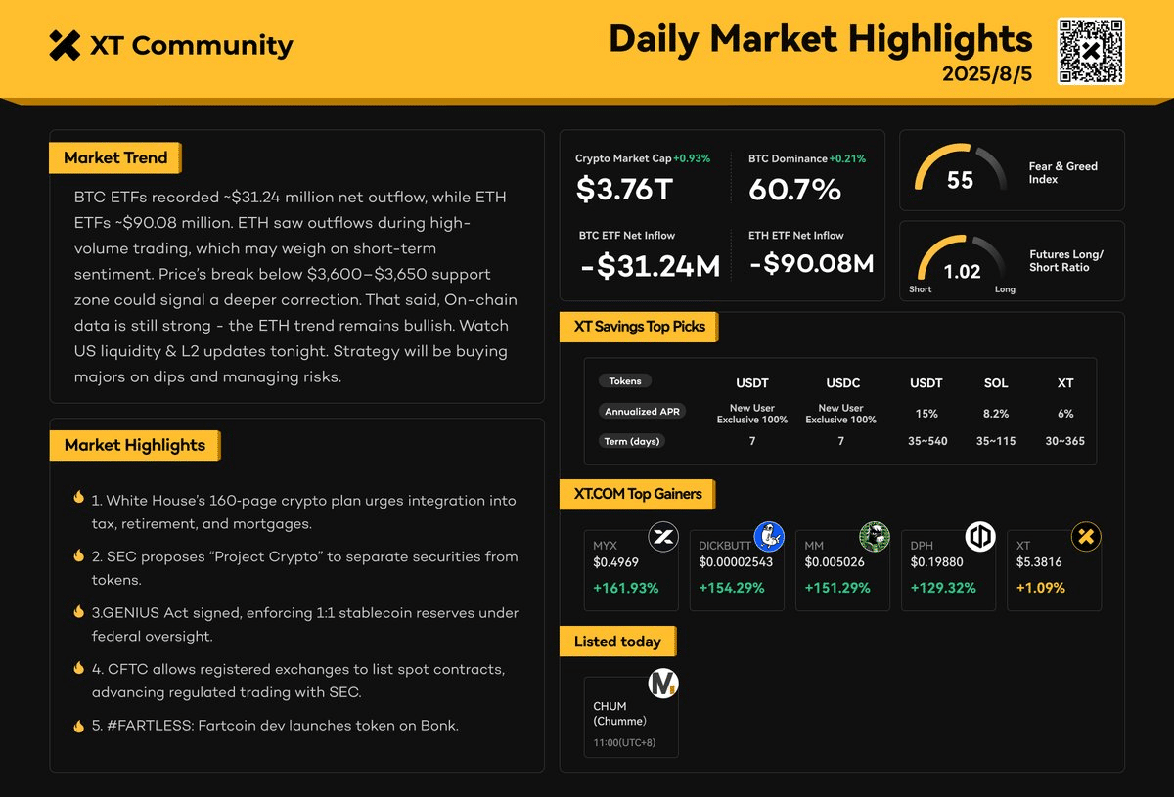The image size is (1174, 797).
Task: Click the 30~365 term cell
Action: click(1065, 441)
